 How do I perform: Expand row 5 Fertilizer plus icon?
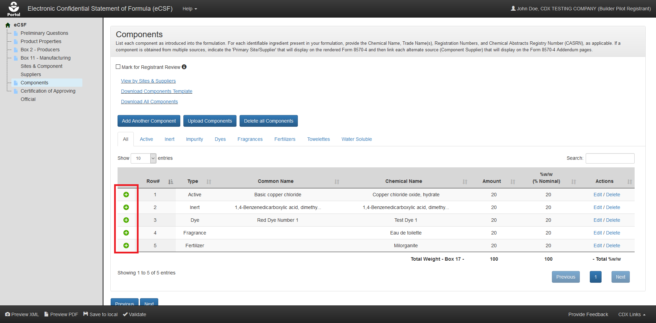click(126, 246)
